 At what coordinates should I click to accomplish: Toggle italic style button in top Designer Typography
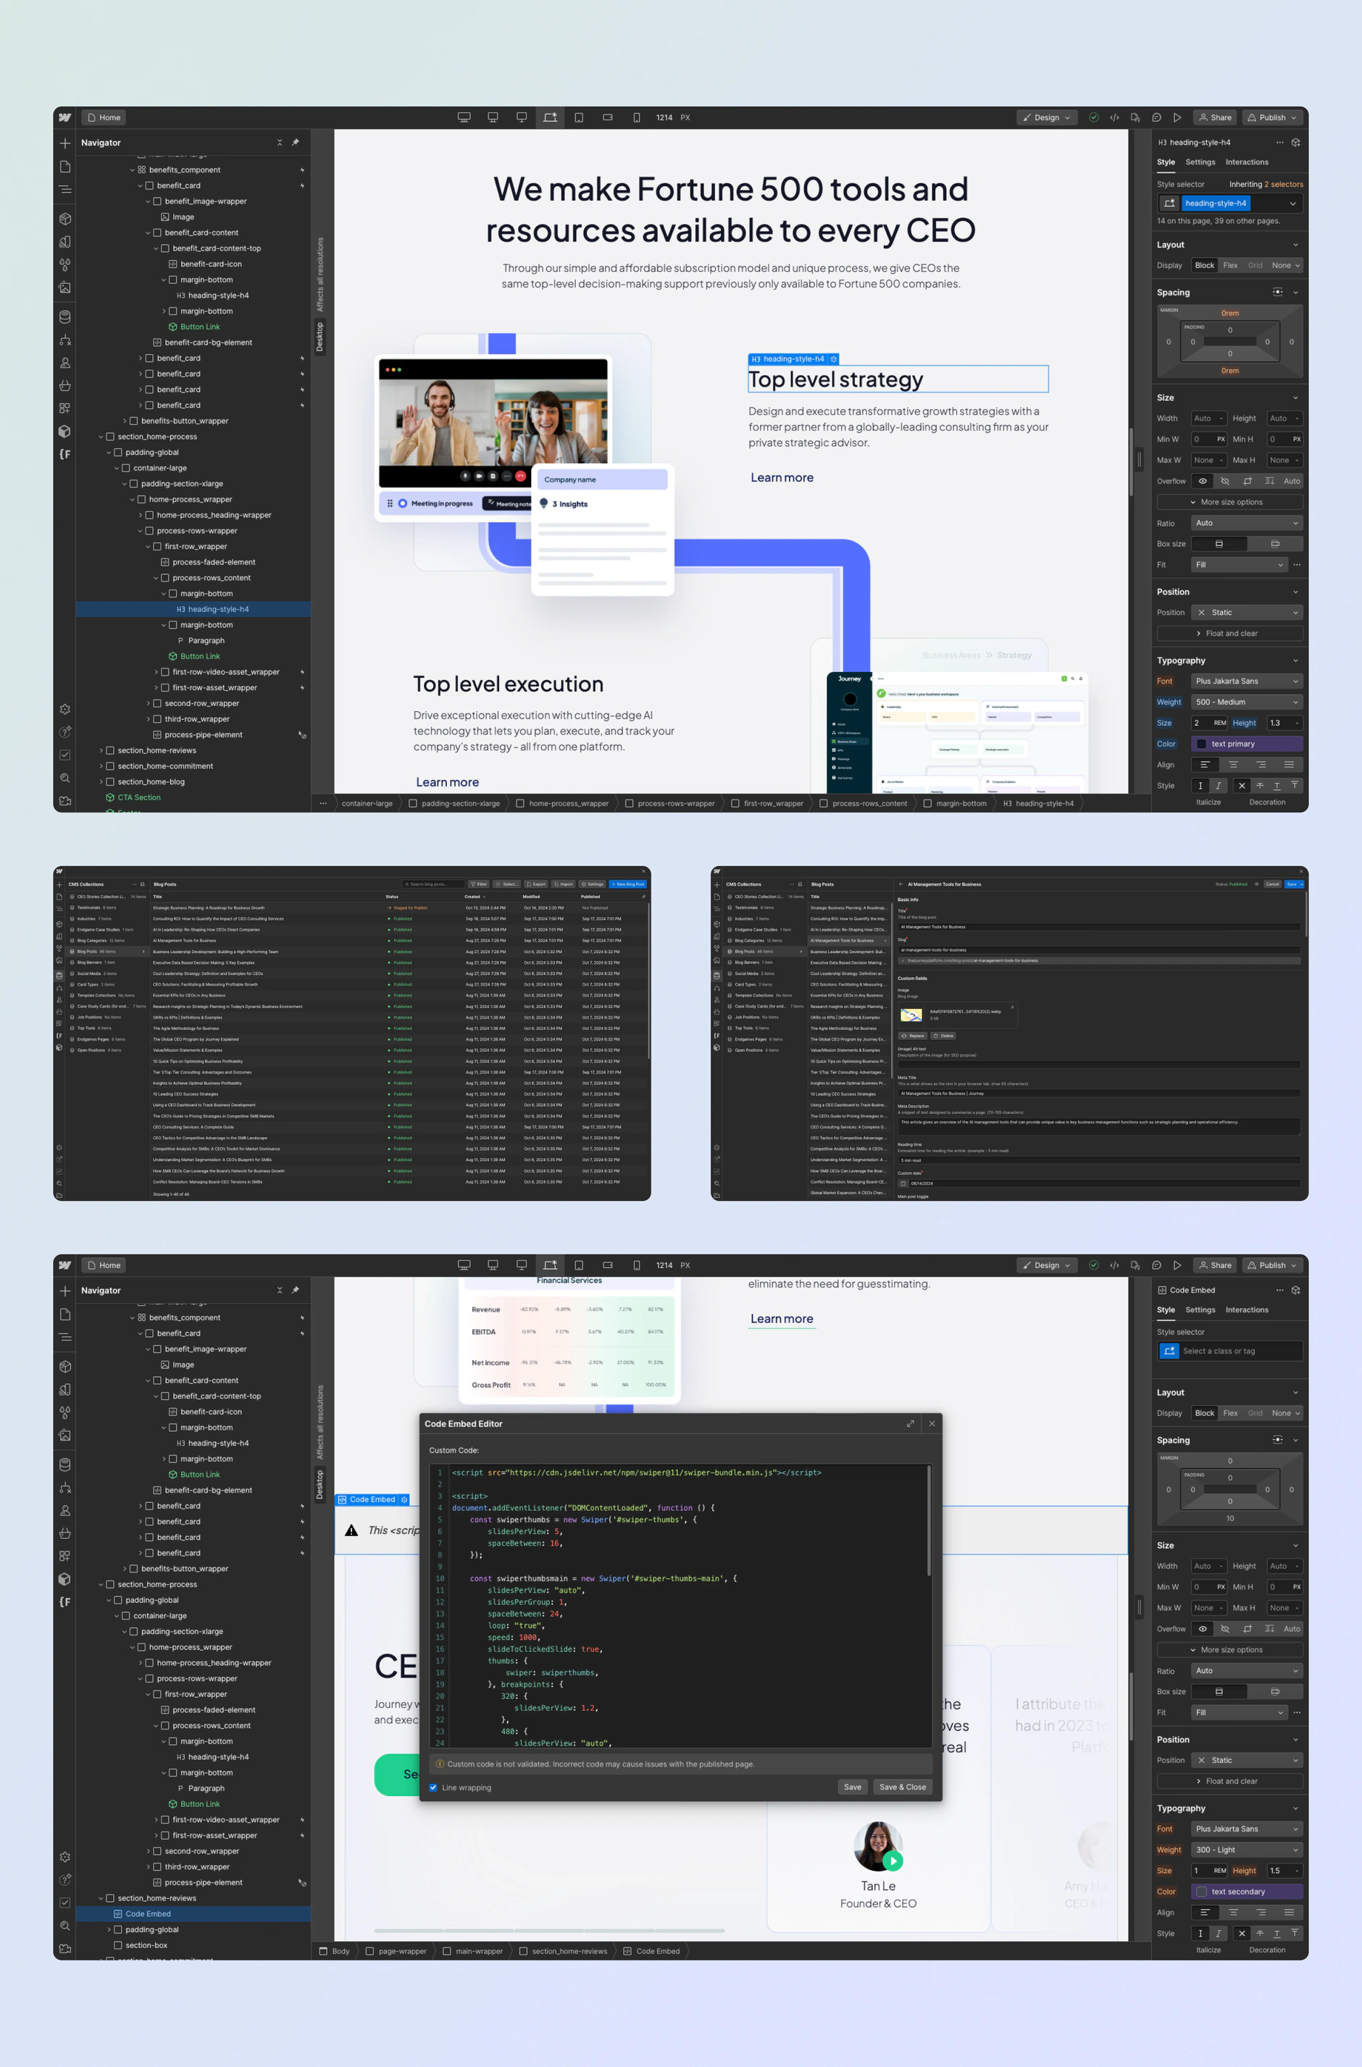1219,786
